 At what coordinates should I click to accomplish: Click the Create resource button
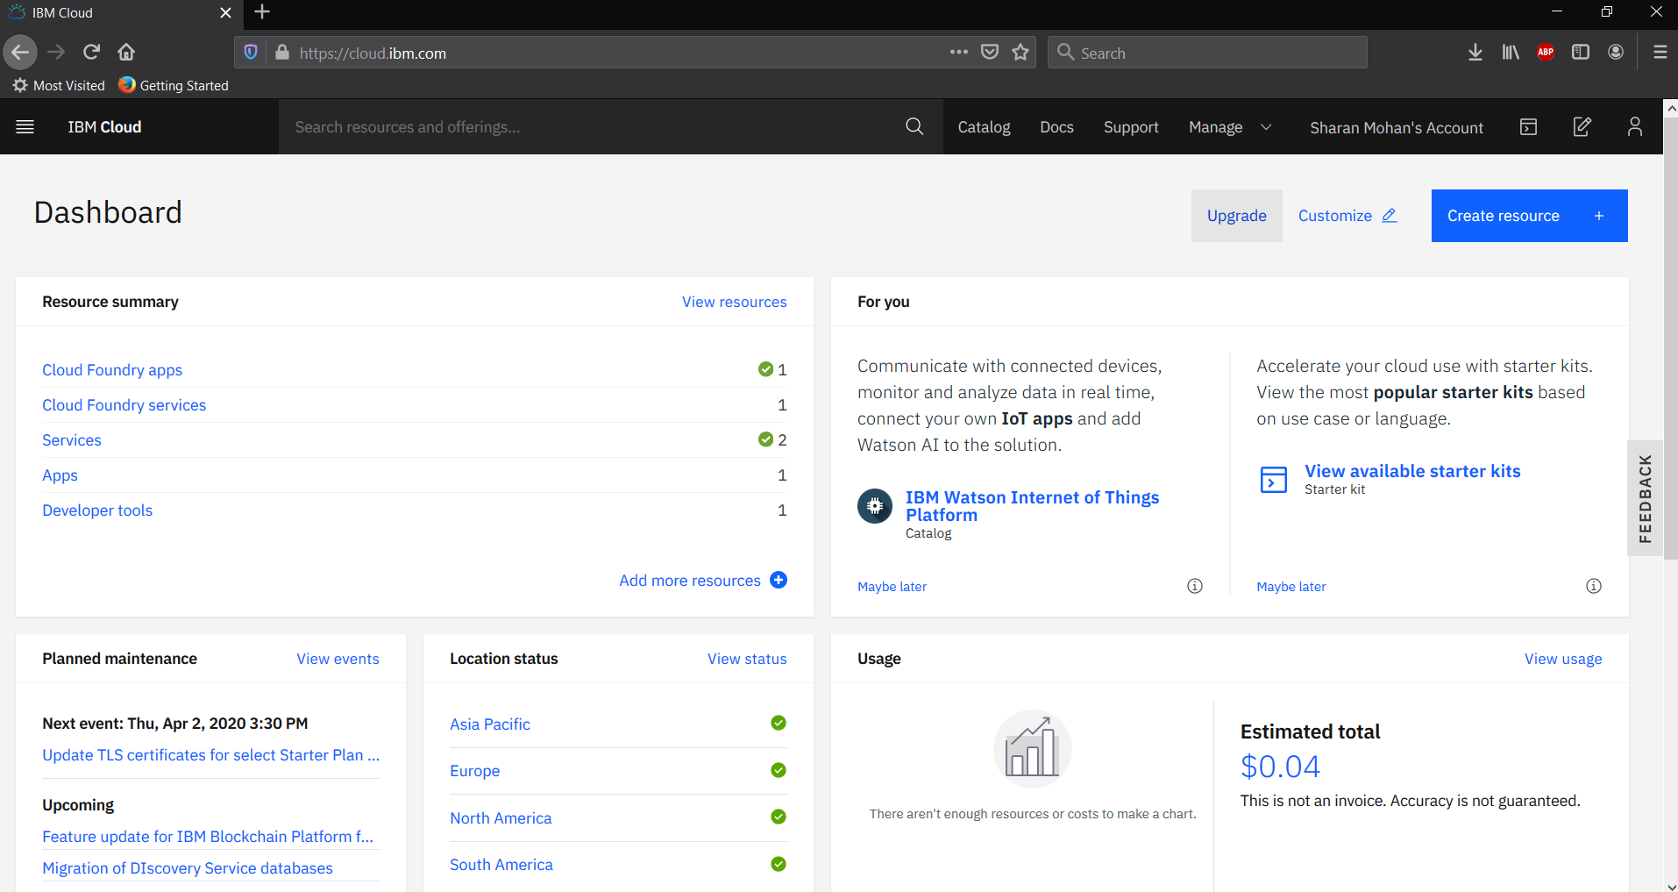tap(1529, 216)
